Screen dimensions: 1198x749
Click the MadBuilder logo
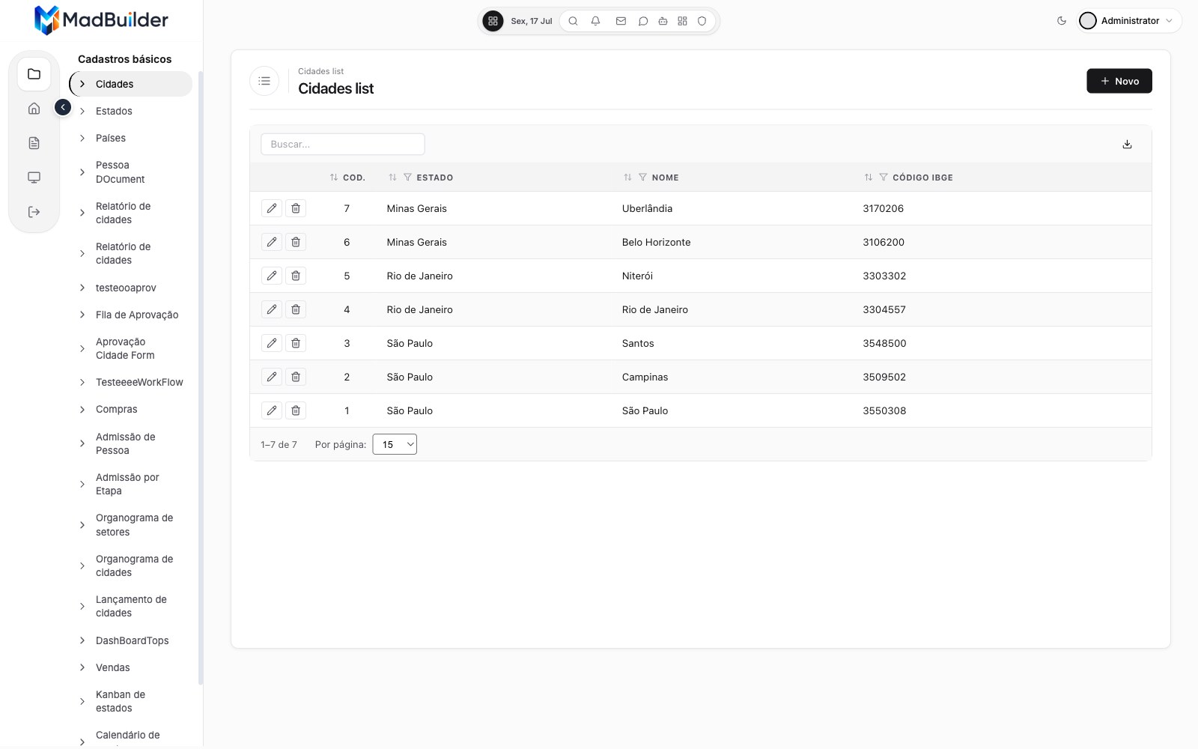click(101, 20)
